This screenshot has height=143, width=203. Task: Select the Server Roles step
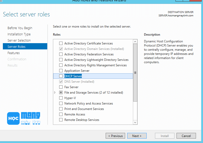(x=25, y=47)
